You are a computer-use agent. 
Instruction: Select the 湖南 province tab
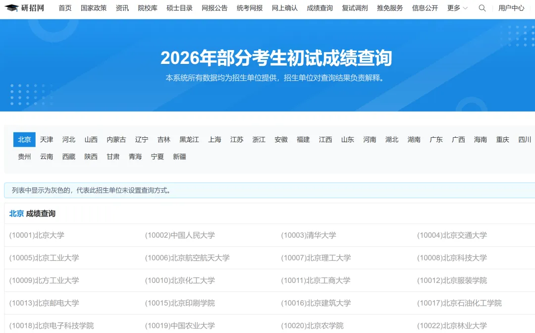tap(414, 140)
